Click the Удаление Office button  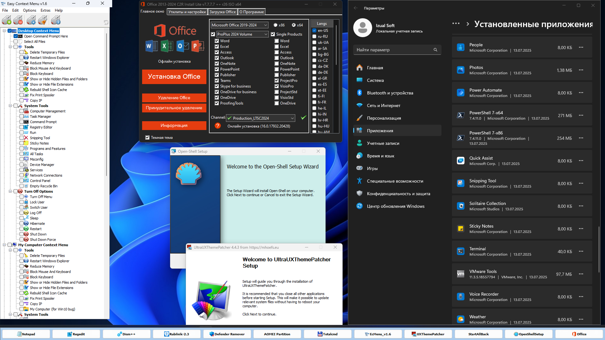click(174, 98)
